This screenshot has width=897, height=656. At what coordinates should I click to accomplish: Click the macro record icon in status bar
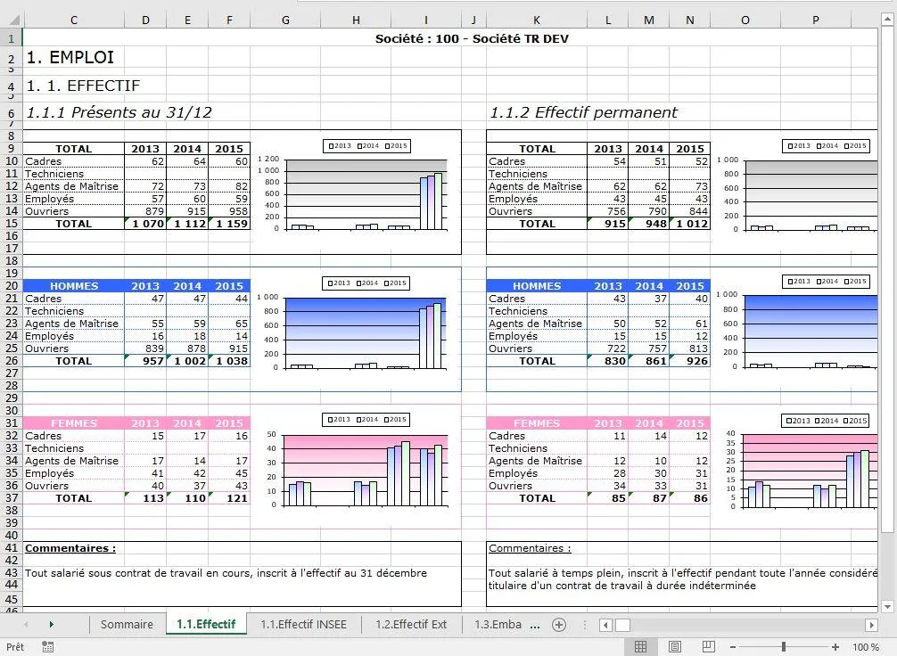[48, 647]
